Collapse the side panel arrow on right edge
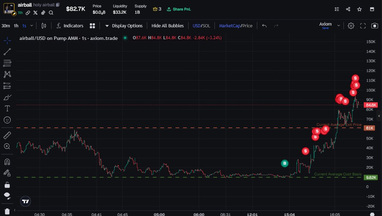Viewport: 382px width, 216px height. click(379, 116)
